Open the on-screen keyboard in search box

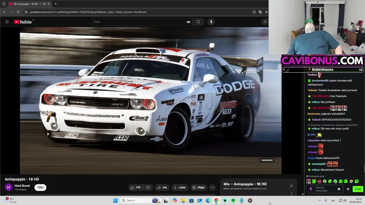click(x=188, y=22)
